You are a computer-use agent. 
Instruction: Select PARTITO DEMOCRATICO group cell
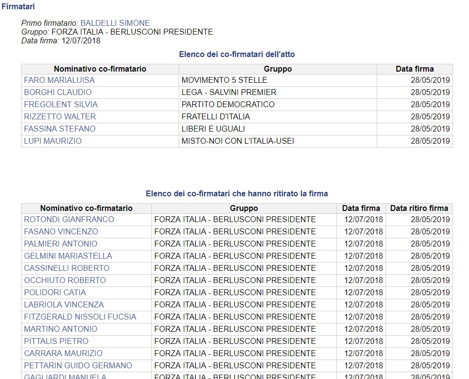coord(278,105)
